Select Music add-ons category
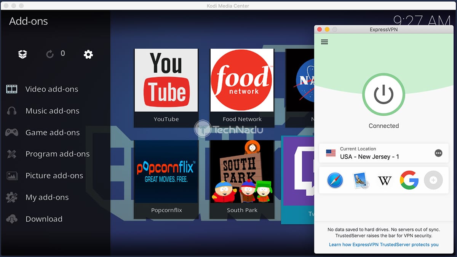Viewport: 457px width, 257px height. point(52,111)
